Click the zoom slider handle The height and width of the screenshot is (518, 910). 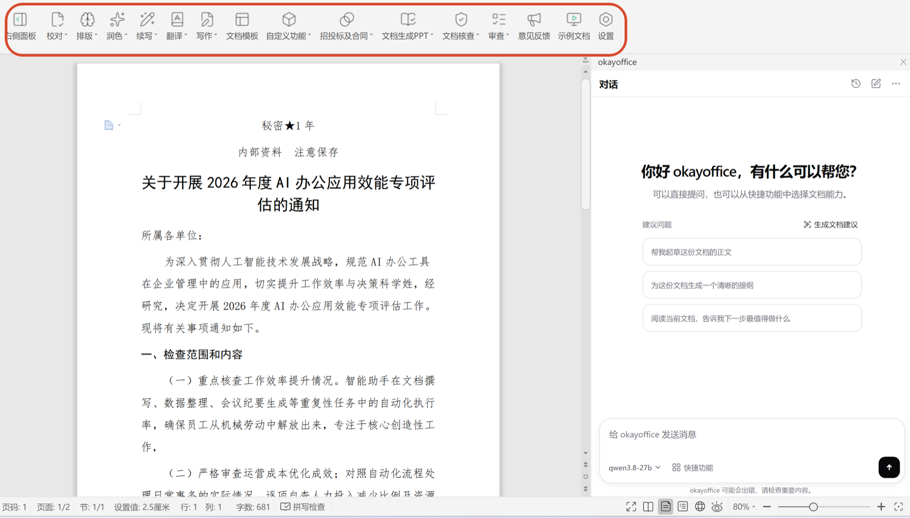[813, 507]
